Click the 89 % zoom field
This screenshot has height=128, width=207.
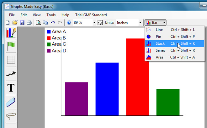click(83, 23)
